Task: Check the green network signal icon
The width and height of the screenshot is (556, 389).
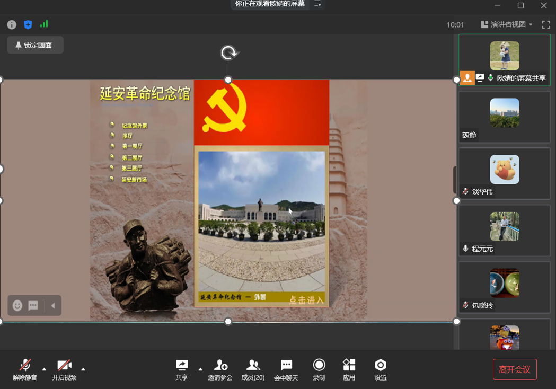Action: [44, 24]
